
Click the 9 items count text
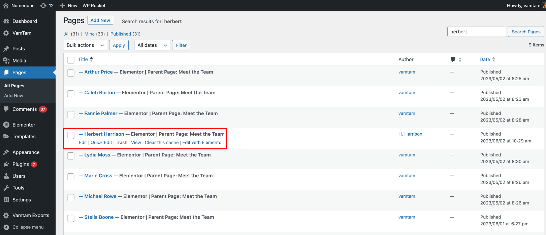[x=536, y=45]
